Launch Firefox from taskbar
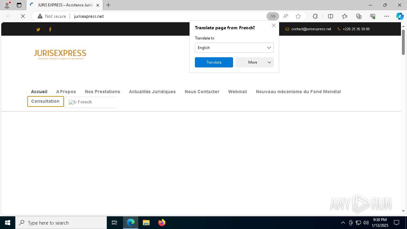Image resolution: width=407 pixels, height=229 pixels. click(x=162, y=223)
